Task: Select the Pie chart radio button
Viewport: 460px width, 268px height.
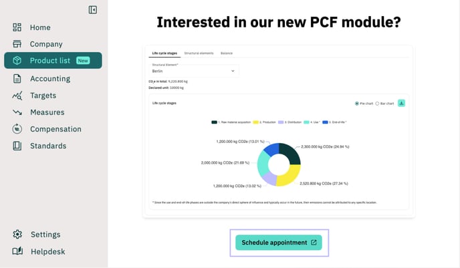Action: pos(357,104)
